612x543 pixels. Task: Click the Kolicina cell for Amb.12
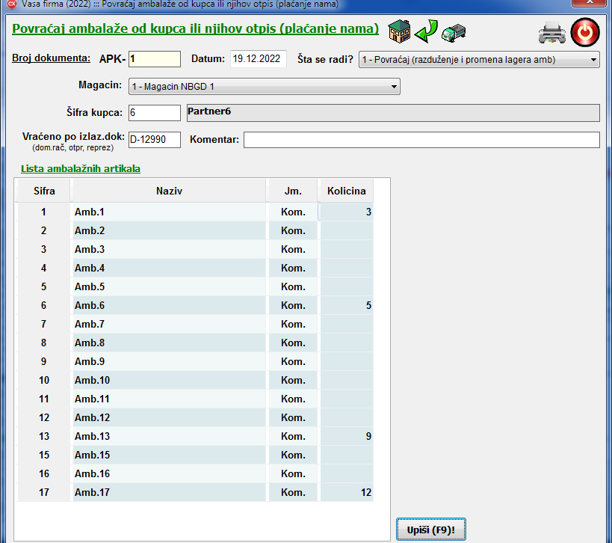click(x=346, y=418)
